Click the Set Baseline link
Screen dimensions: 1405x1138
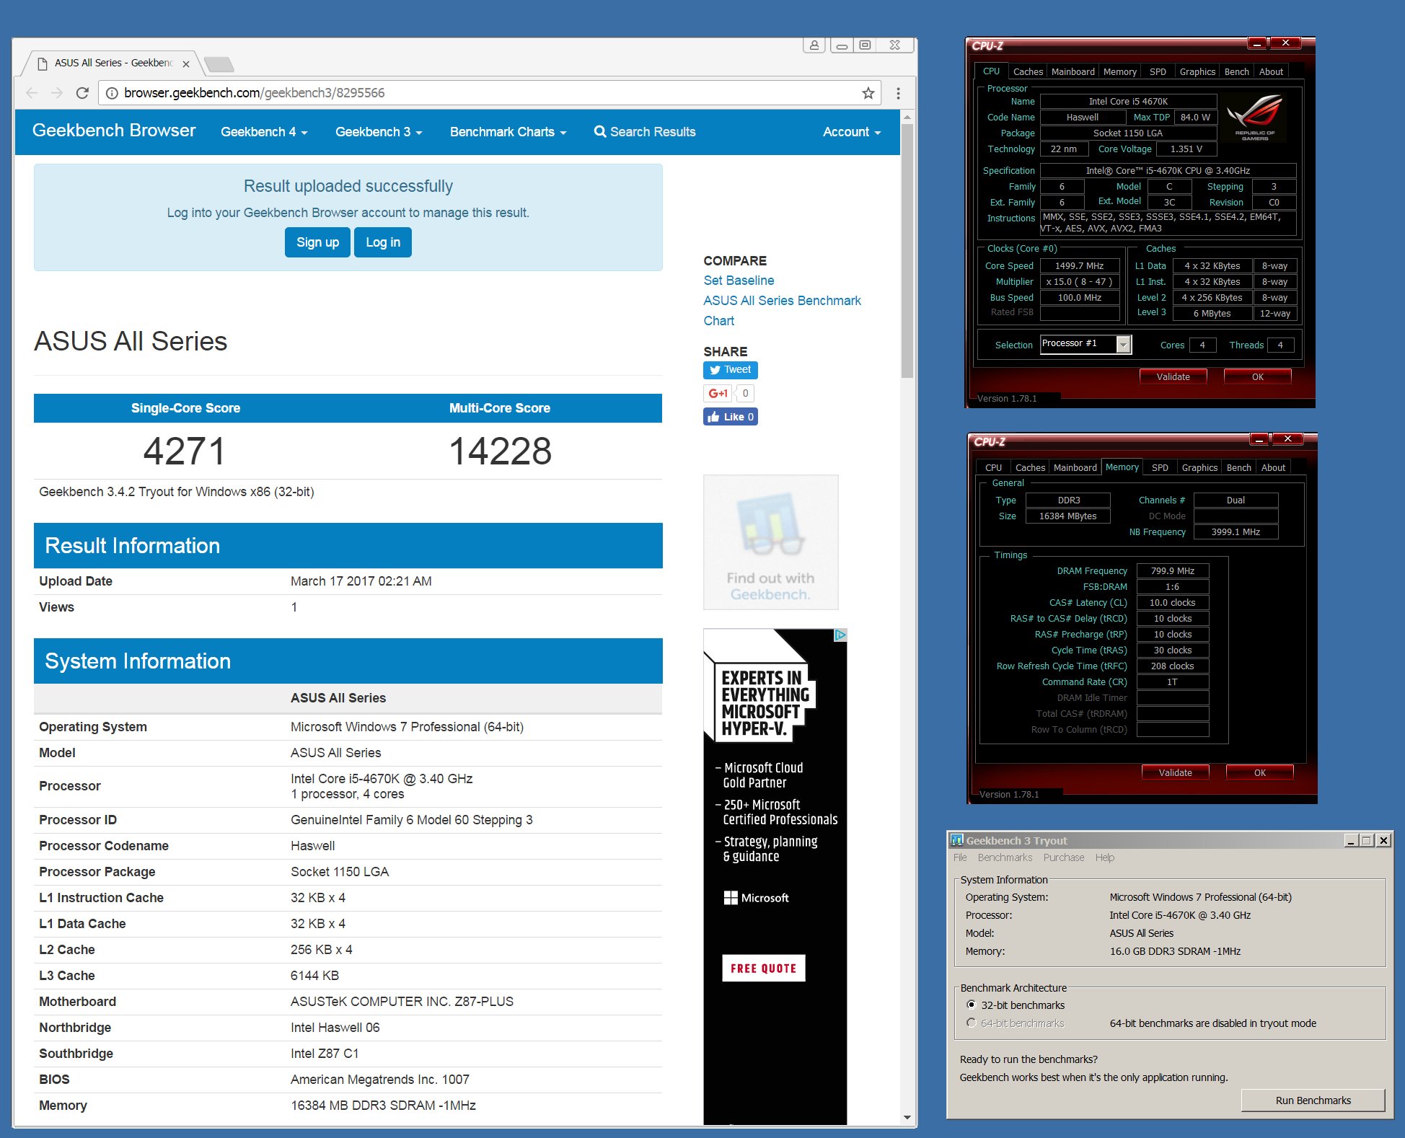coord(739,281)
